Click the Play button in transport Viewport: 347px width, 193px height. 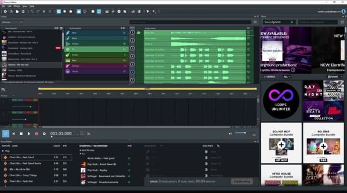[x=28, y=134]
